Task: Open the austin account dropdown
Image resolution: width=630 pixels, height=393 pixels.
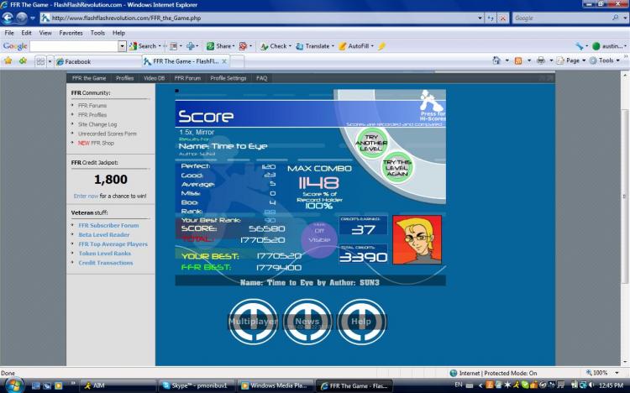Action: [x=609, y=46]
